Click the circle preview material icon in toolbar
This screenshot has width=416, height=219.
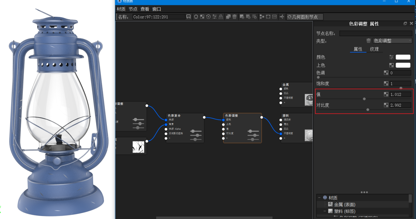pos(196,17)
